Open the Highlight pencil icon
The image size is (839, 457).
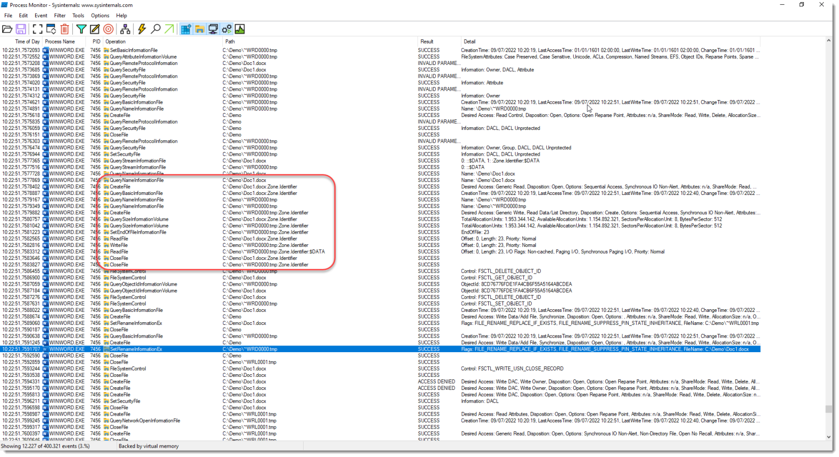95,29
